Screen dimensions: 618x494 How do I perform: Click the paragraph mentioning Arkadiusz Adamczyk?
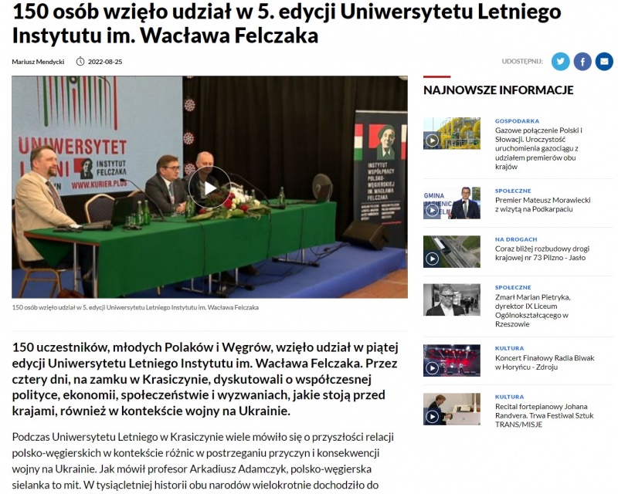(x=203, y=461)
